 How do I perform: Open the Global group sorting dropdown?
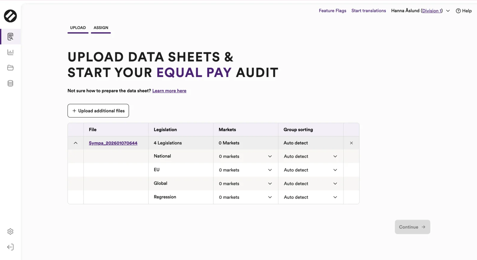[311, 183]
